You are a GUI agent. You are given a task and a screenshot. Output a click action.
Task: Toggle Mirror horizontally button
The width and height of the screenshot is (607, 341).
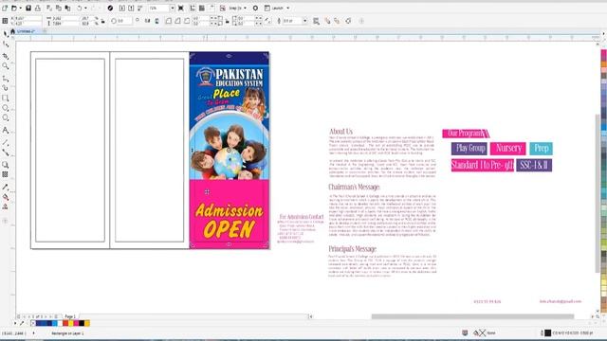point(148,21)
